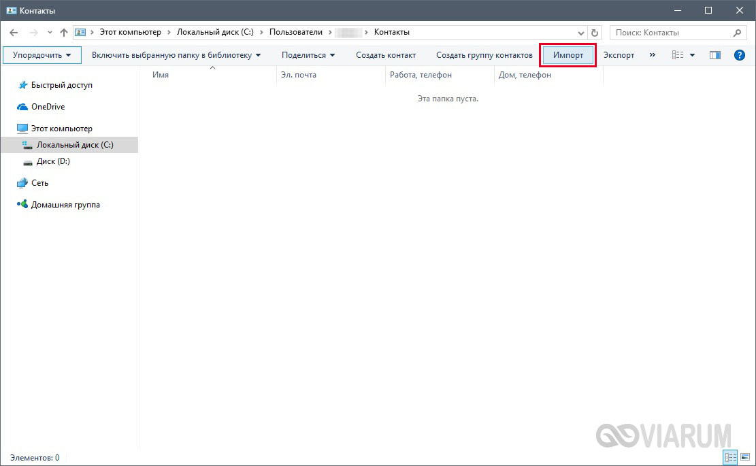
Task: Select Локальный диск (C:) in sidebar
Action: coord(75,145)
